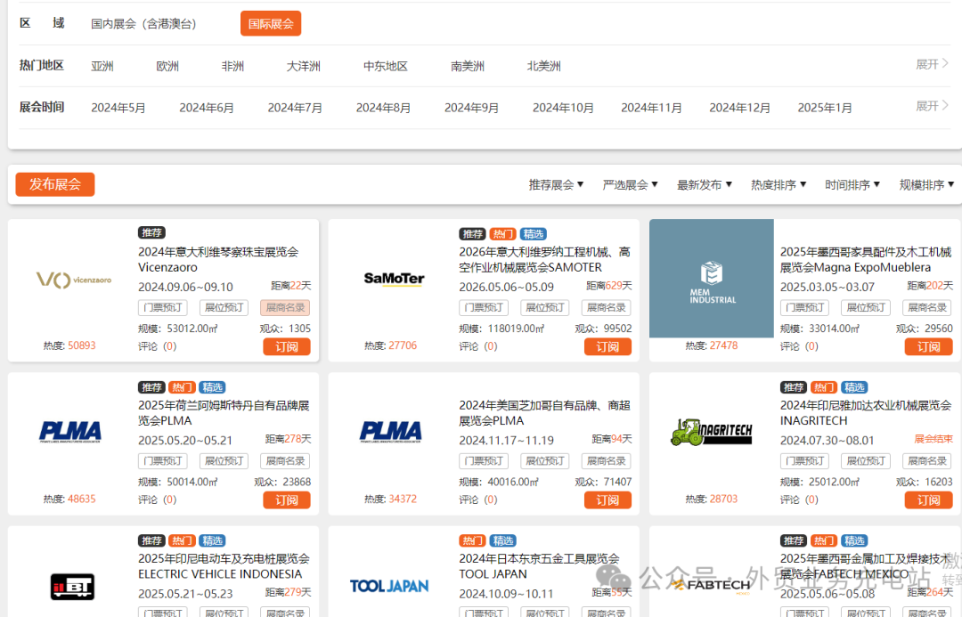Open the 最新发布 sort dropdown

point(705,184)
